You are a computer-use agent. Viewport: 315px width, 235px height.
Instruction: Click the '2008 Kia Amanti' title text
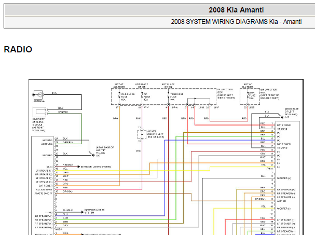236,10
